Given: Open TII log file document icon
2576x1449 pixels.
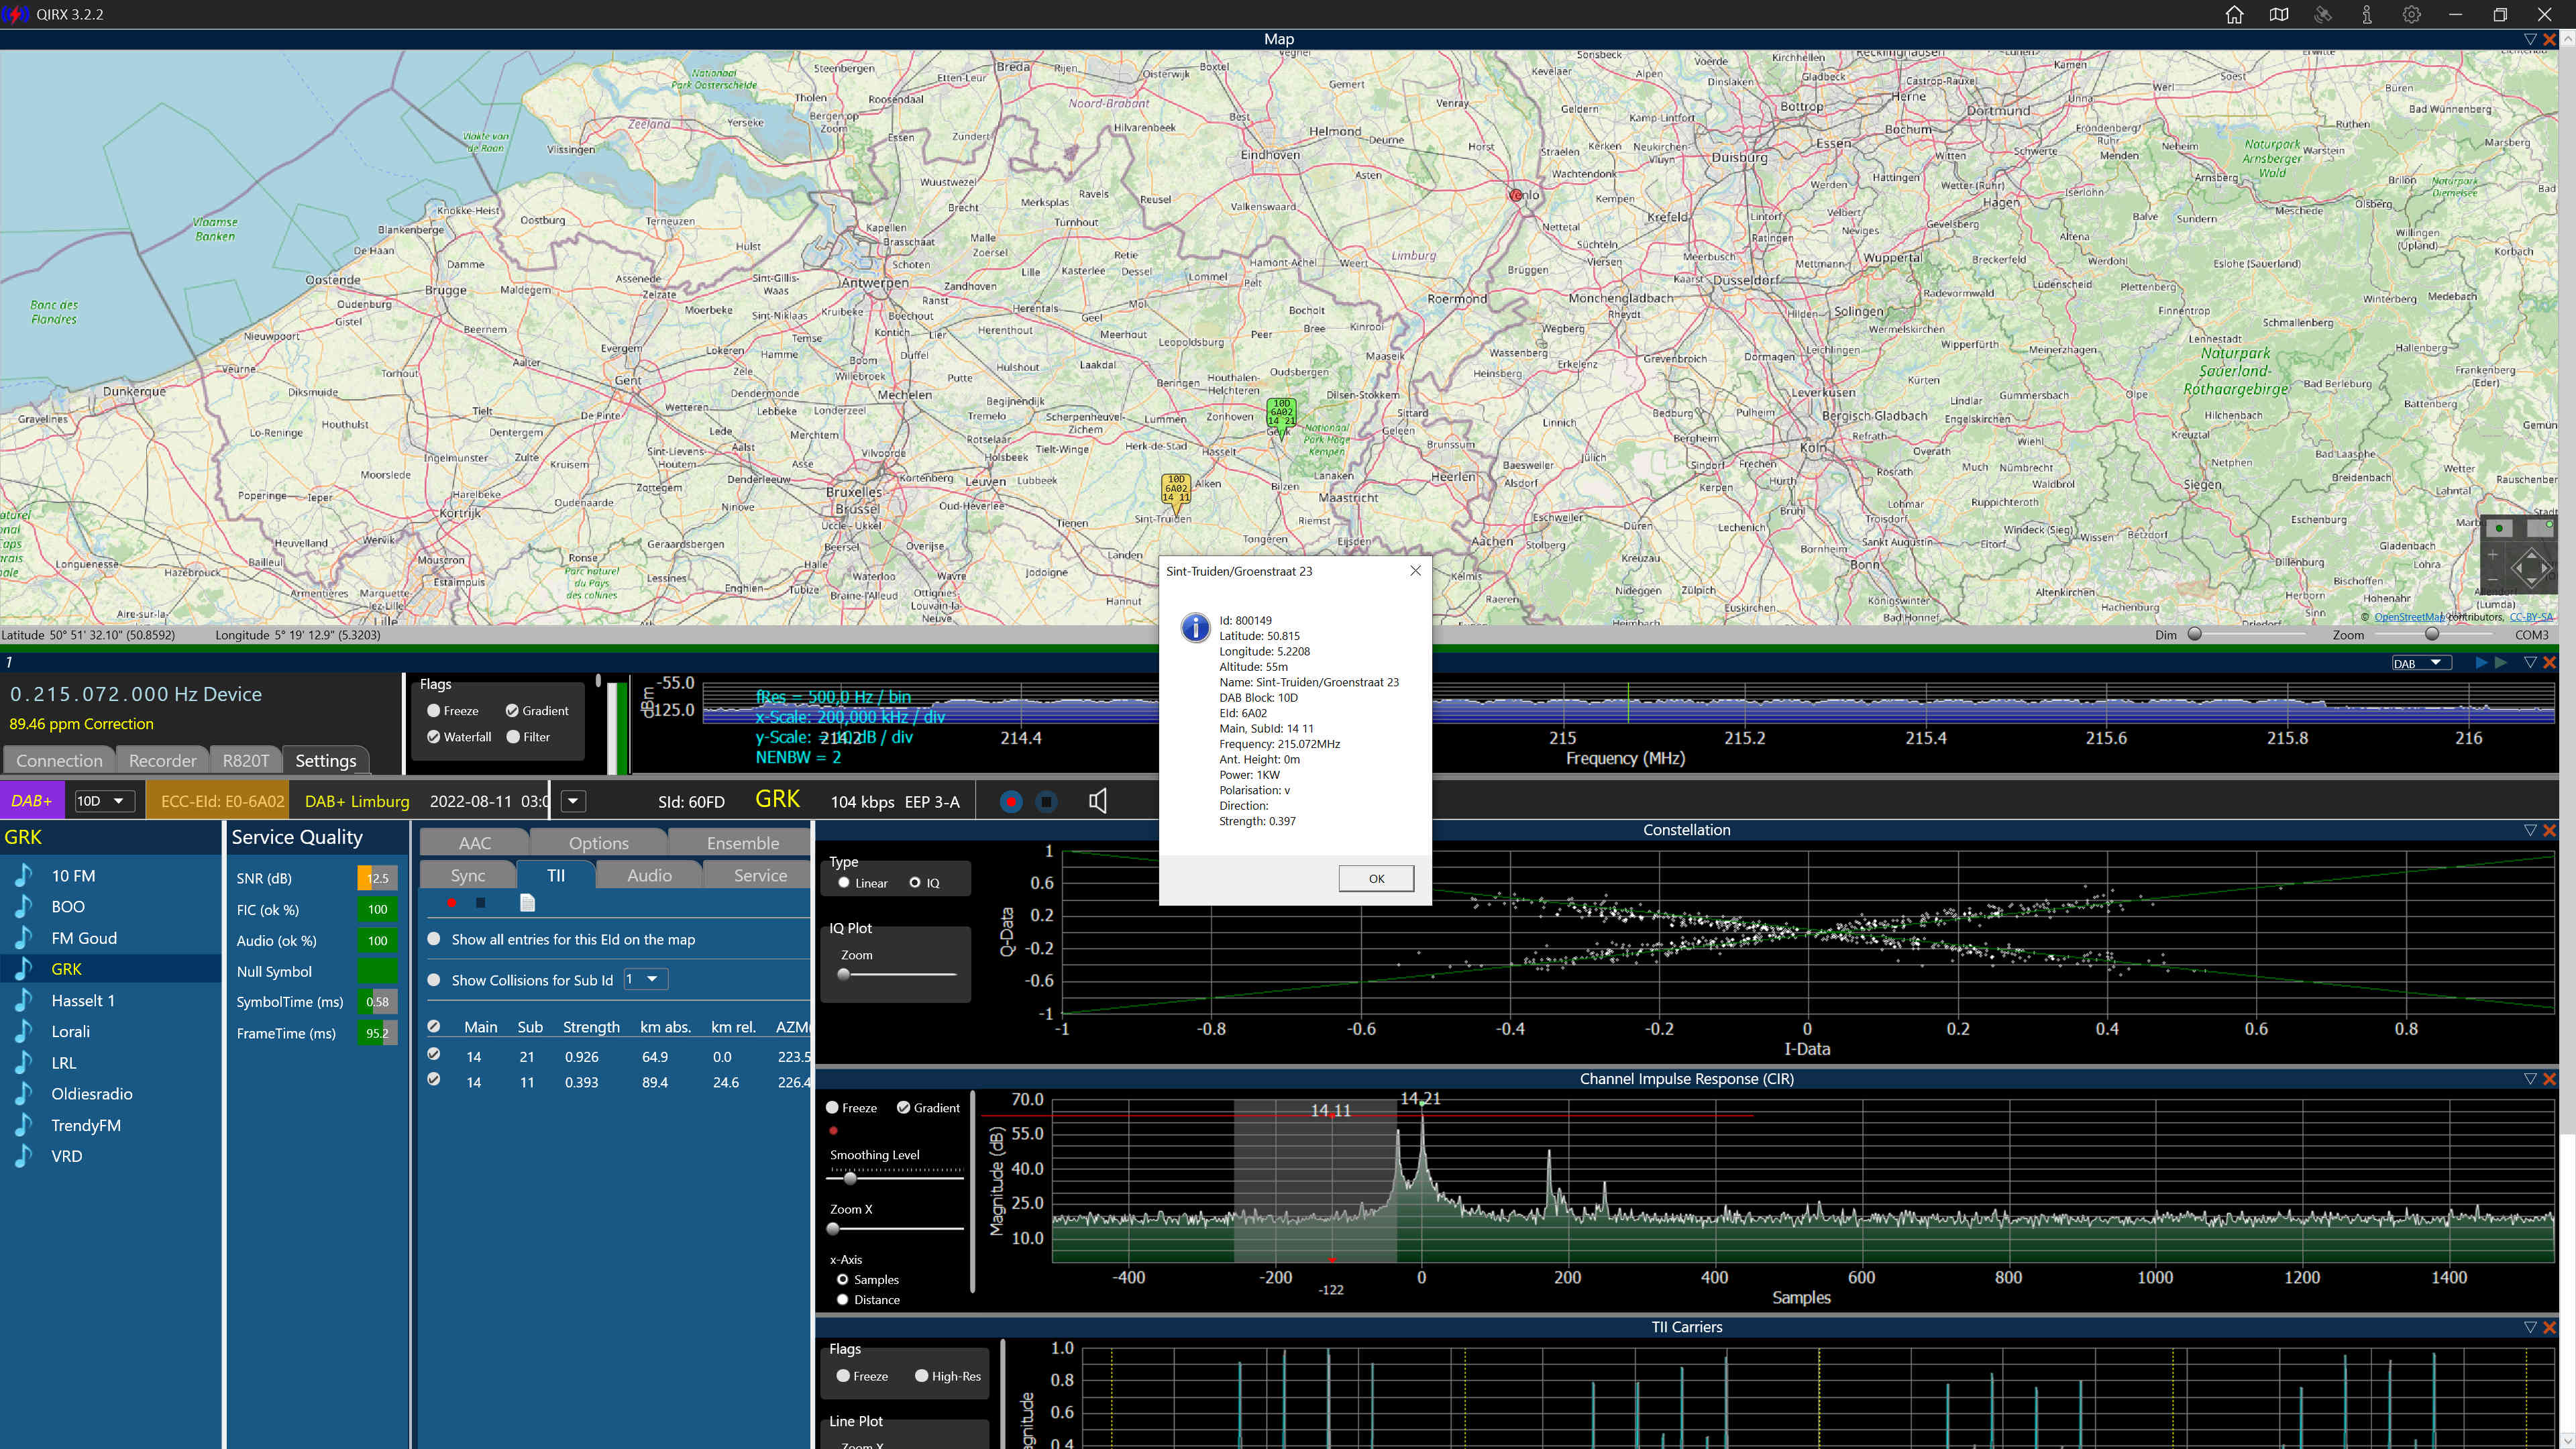Looking at the screenshot, I should (x=528, y=903).
